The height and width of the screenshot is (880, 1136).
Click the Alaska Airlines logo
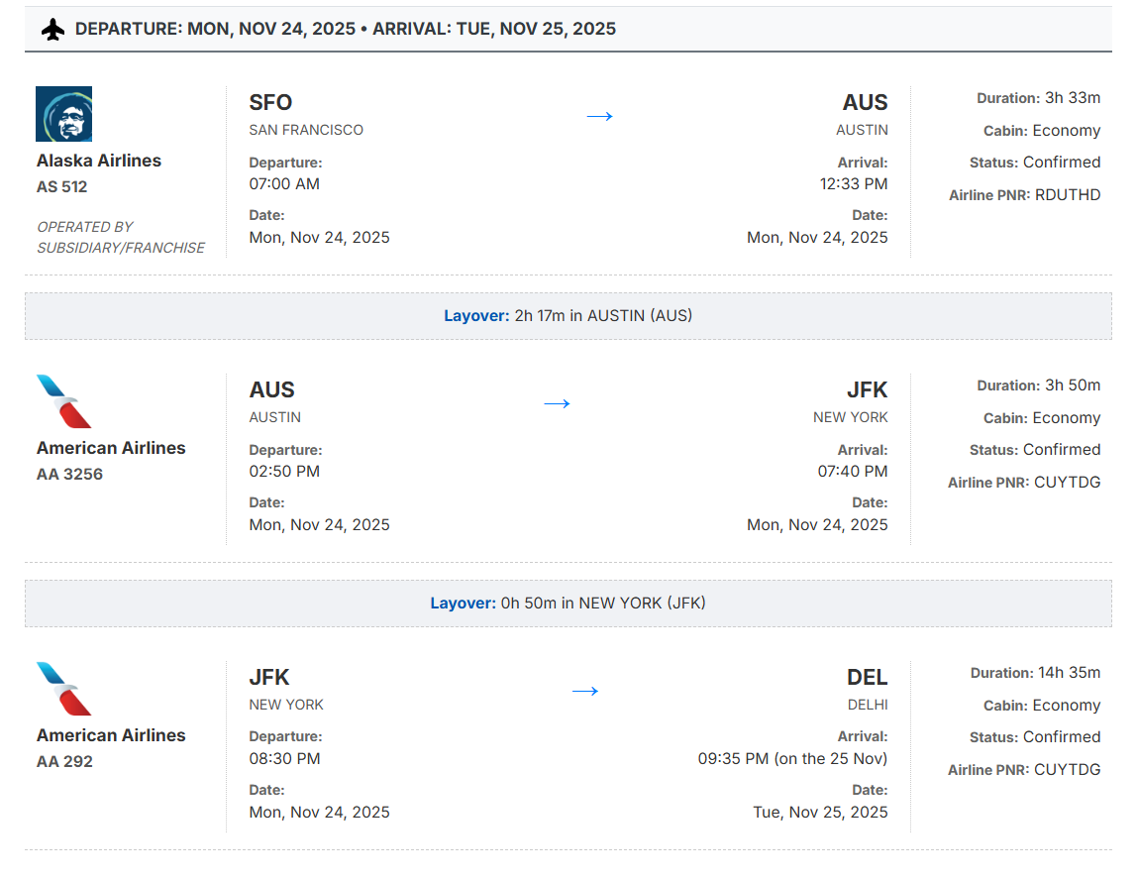(63, 114)
